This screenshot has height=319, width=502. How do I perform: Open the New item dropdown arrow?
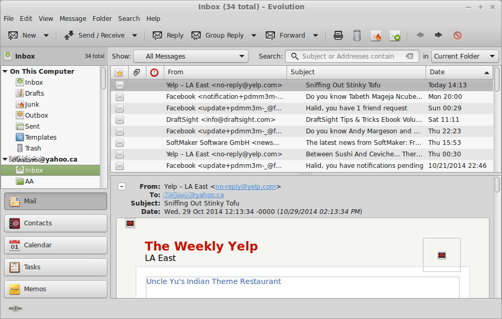[46, 36]
